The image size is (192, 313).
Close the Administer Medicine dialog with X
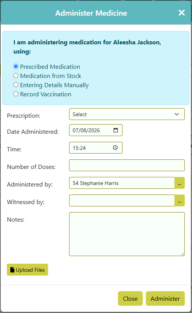(181, 13)
